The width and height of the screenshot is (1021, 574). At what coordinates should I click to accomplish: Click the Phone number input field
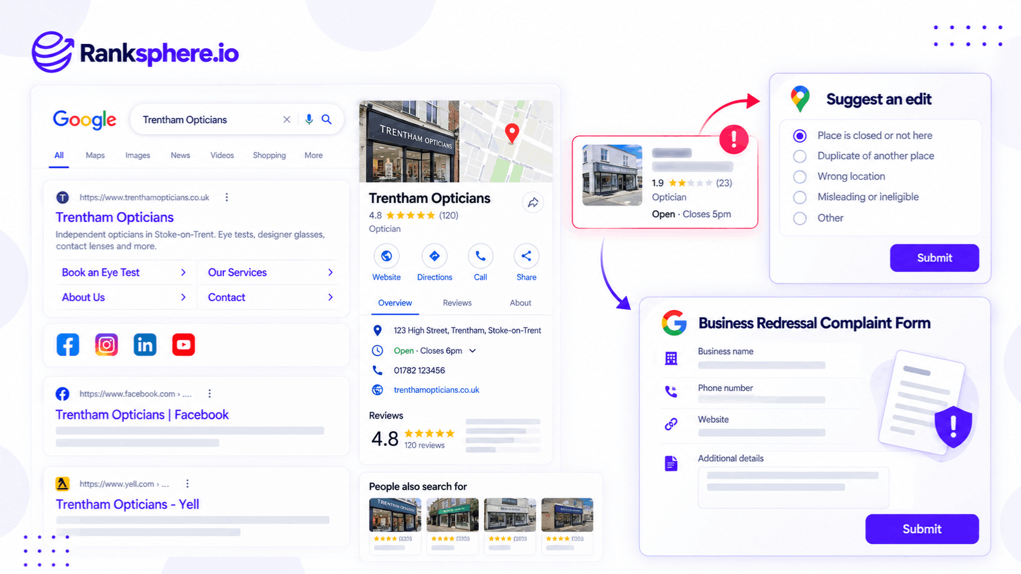click(761, 400)
